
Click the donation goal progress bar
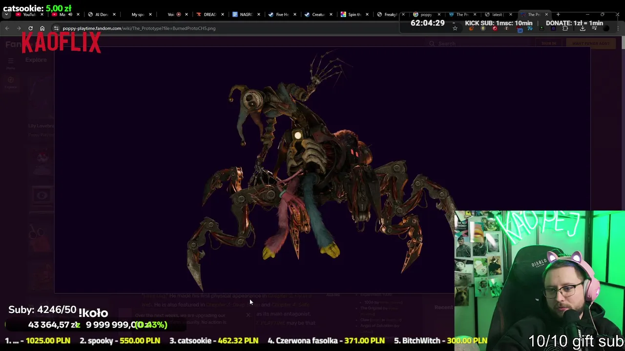95,325
